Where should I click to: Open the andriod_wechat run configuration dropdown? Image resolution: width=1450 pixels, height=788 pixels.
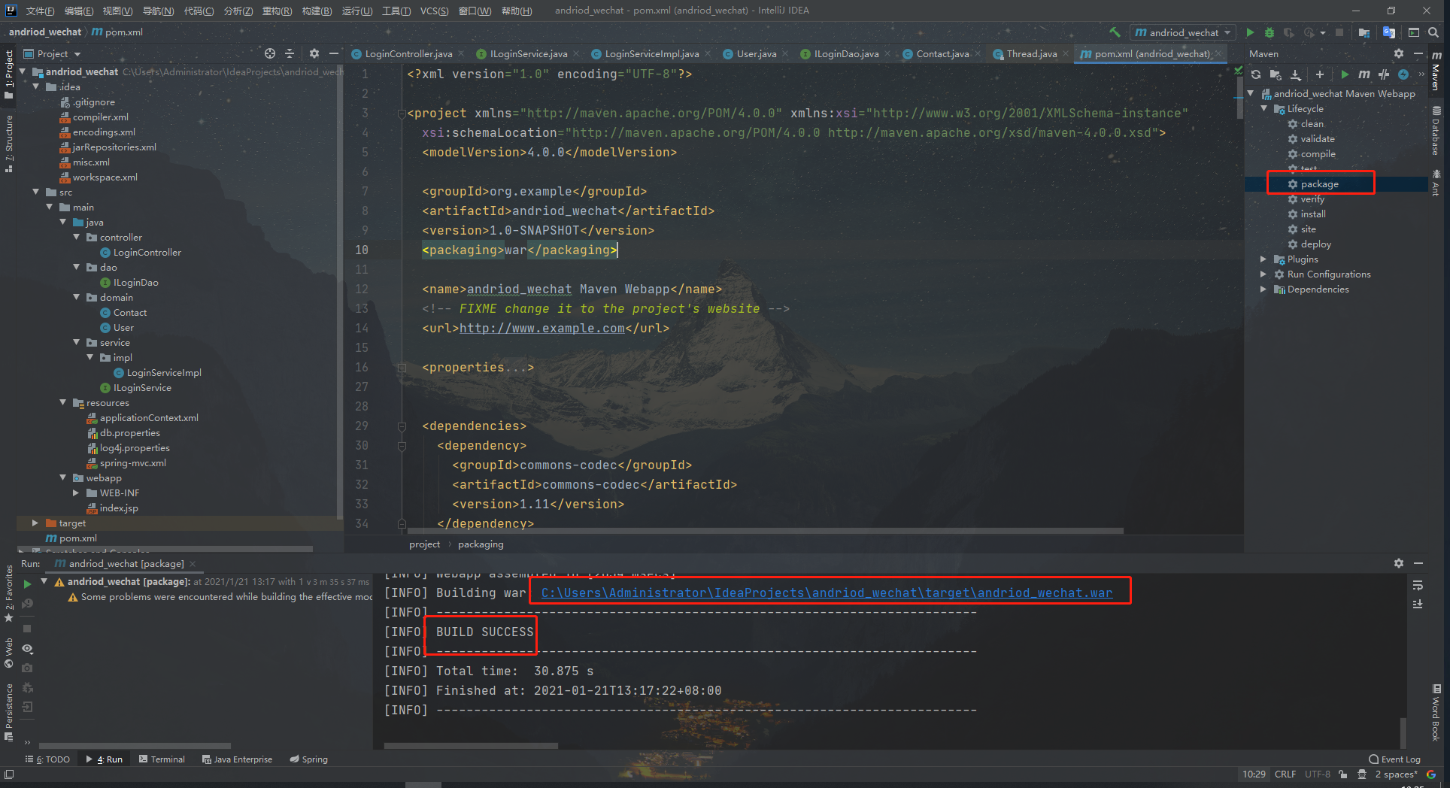tap(1184, 32)
